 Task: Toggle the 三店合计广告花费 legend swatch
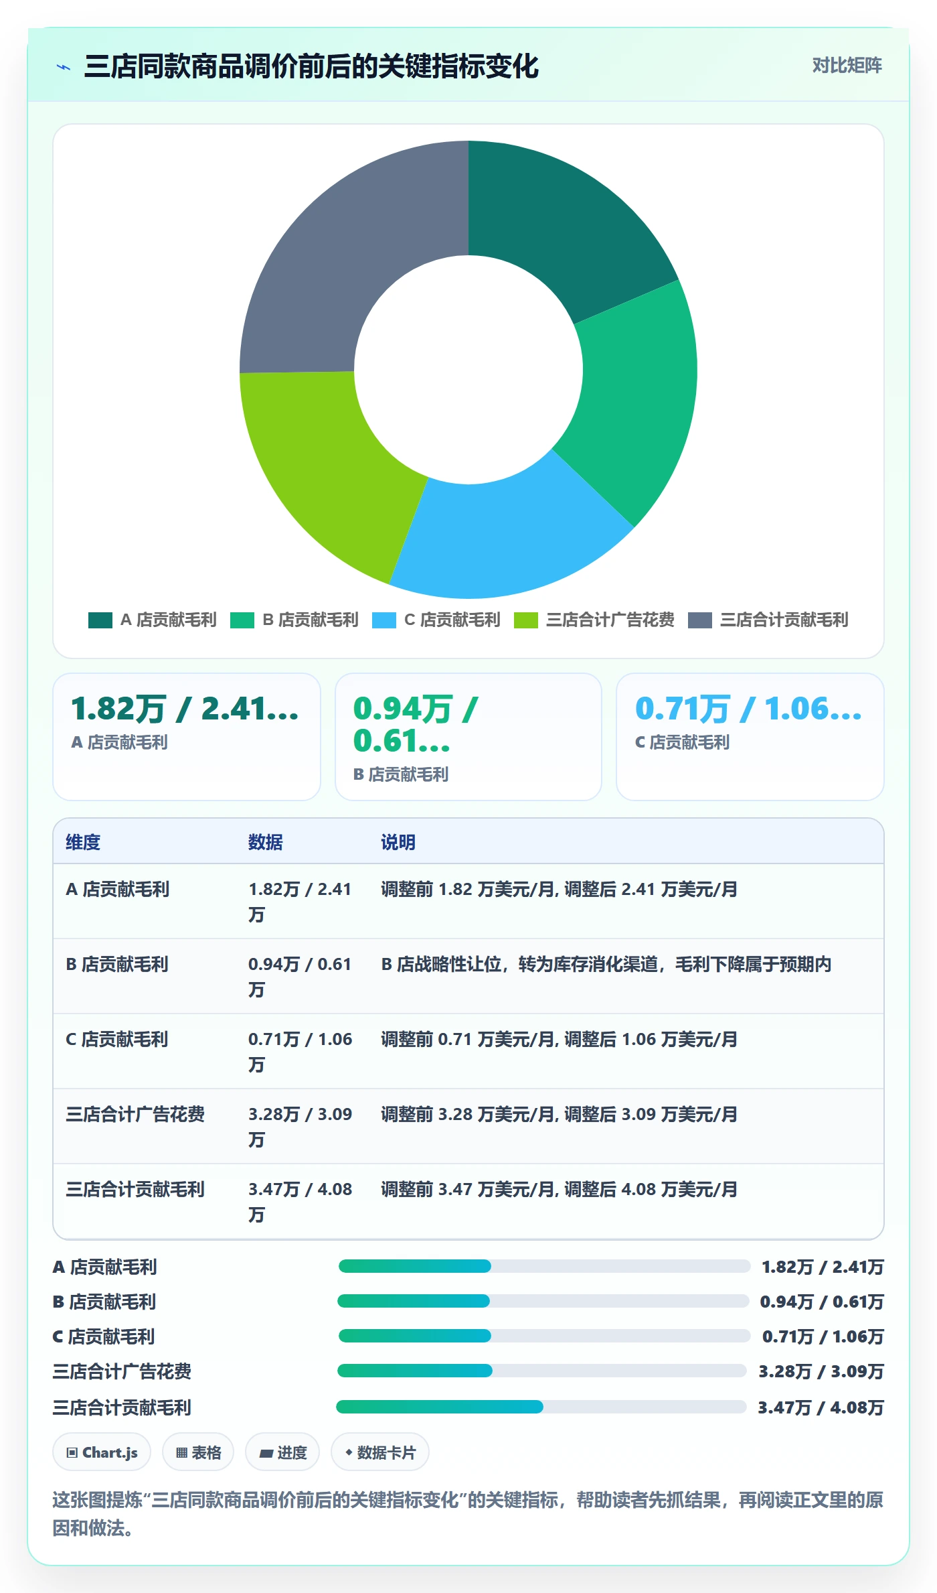526,620
